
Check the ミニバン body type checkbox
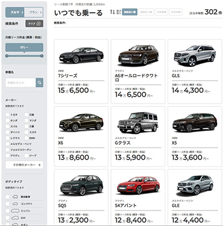(7, 211)
